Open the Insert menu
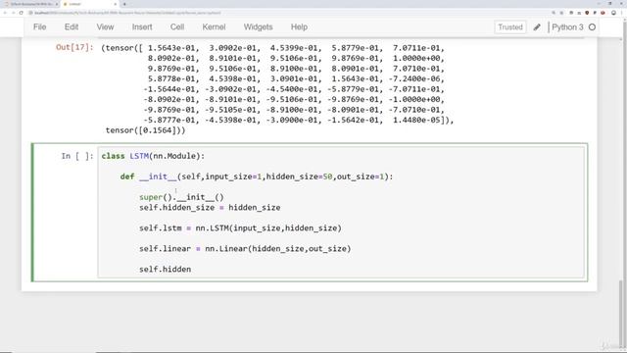The width and height of the screenshot is (627, 353). tap(142, 27)
